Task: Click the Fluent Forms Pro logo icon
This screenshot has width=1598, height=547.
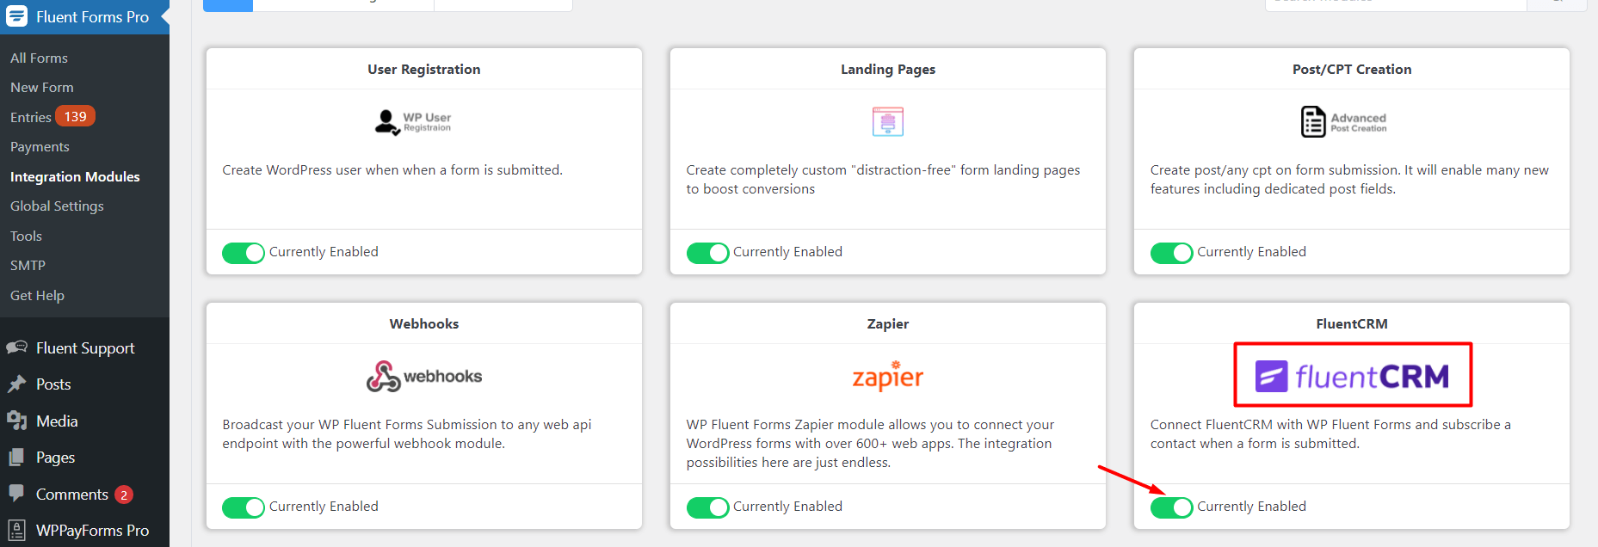Action: click(15, 16)
